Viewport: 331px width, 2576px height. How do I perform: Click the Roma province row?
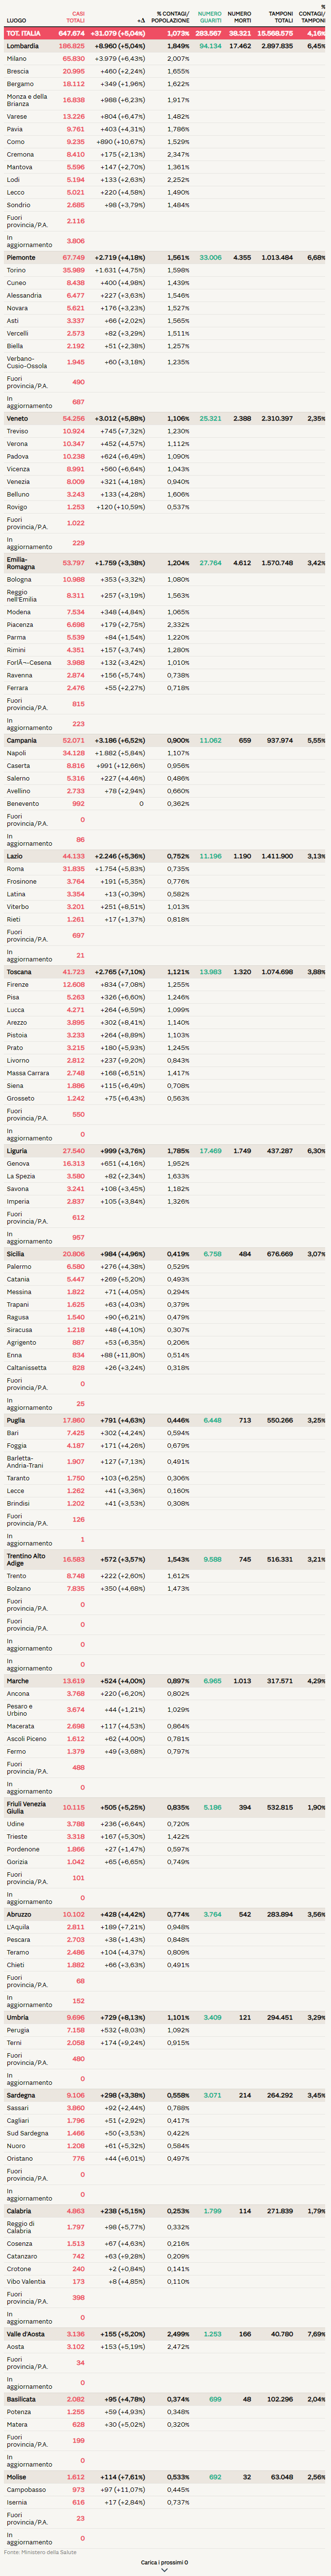click(x=15, y=869)
